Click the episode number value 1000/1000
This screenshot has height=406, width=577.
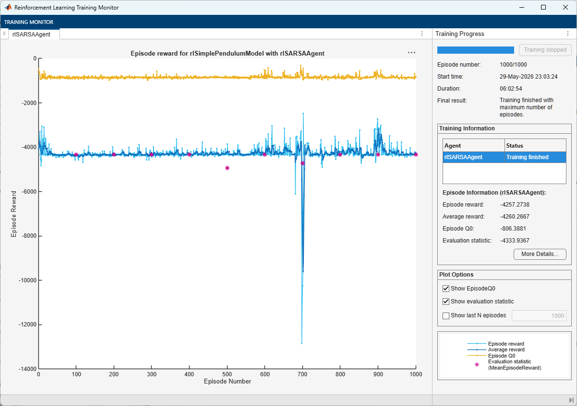514,65
